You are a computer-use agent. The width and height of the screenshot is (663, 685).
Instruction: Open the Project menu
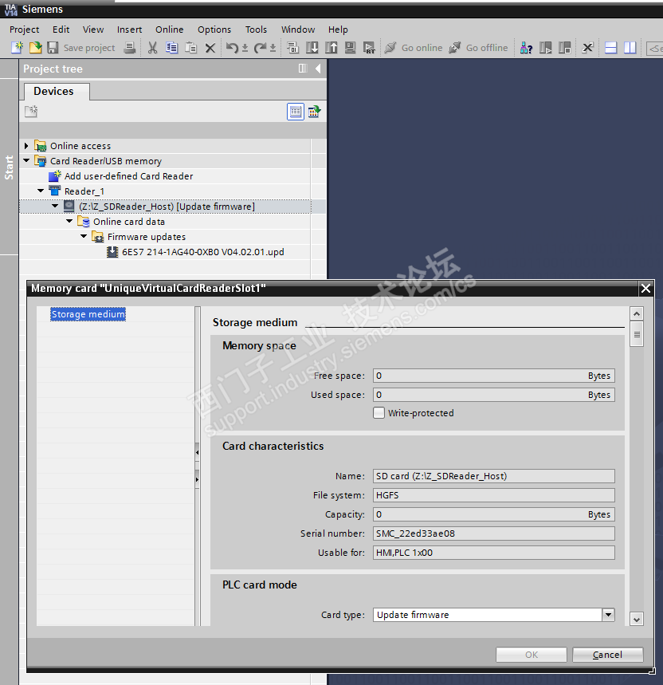25,30
